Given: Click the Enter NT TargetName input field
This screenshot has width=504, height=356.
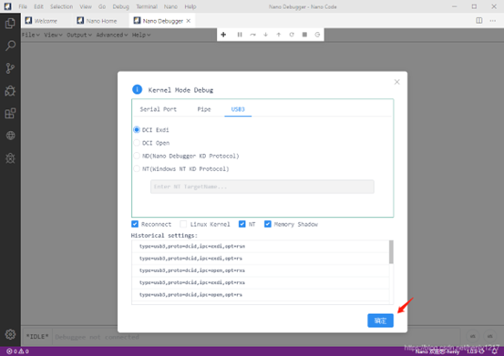Looking at the screenshot, I should [x=262, y=187].
